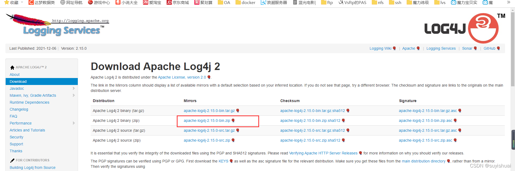Open the FAQ sidebar item

pyautogui.click(x=13, y=116)
